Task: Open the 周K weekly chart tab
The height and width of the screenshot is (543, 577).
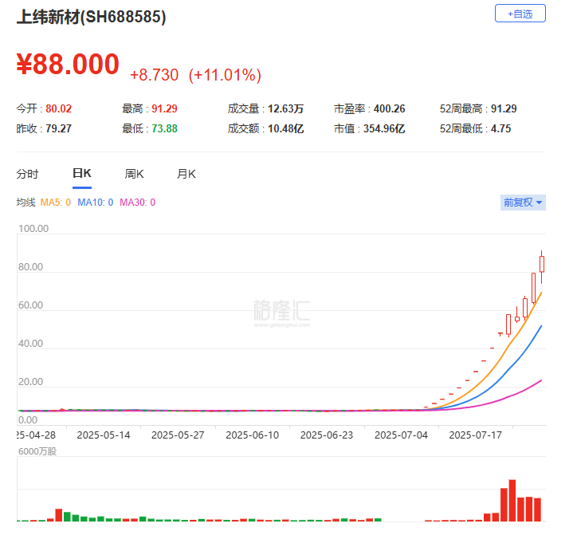Action: (134, 174)
